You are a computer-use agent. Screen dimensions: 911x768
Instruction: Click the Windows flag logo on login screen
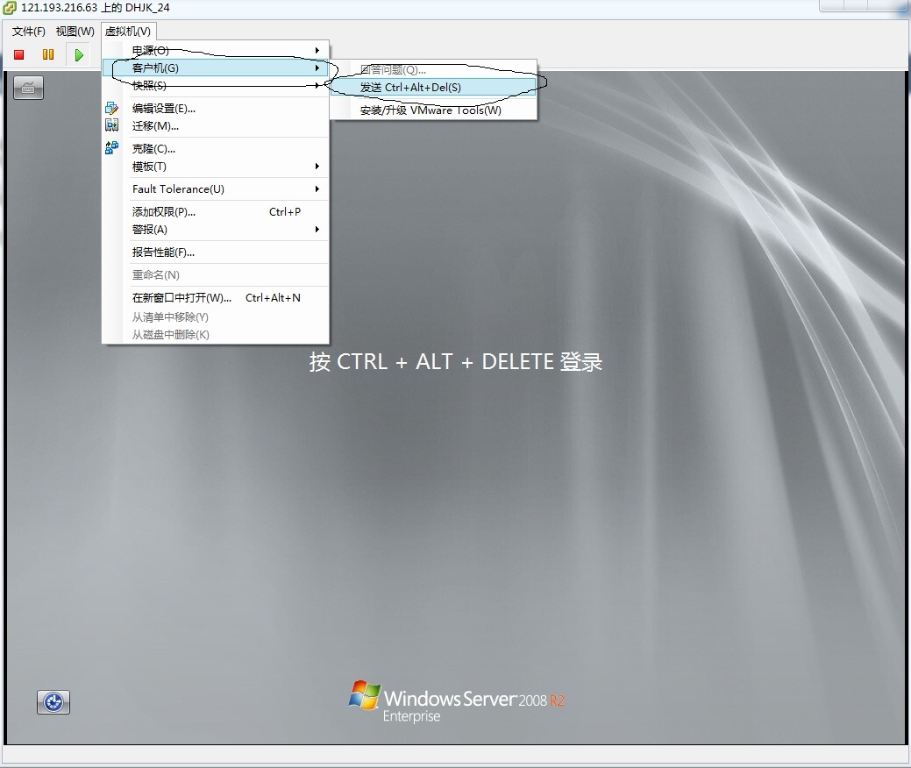[x=364, y=695]
